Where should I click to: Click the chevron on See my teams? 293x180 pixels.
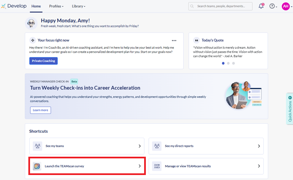pyautogui.click(x=139, y=146)
